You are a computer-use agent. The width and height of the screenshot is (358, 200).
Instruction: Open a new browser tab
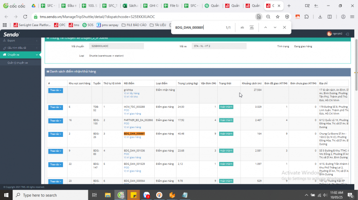[289, 6]
